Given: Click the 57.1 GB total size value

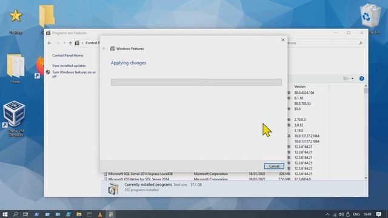Looking at the screenshot, I should [196, 185].
